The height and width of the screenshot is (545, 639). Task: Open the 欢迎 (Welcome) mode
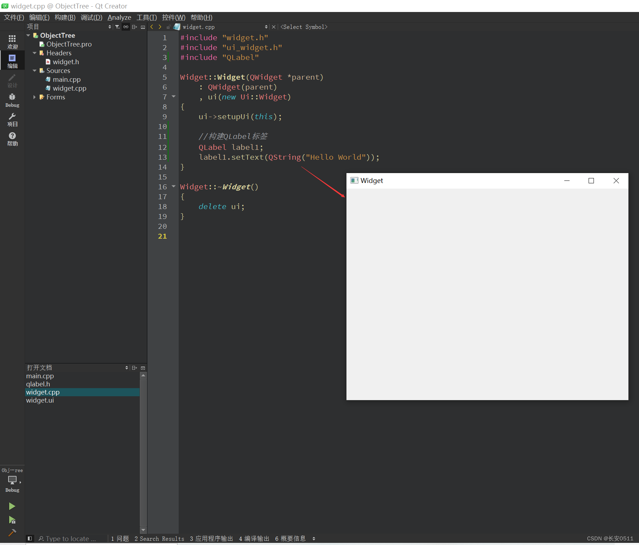[x=12, y=42]
